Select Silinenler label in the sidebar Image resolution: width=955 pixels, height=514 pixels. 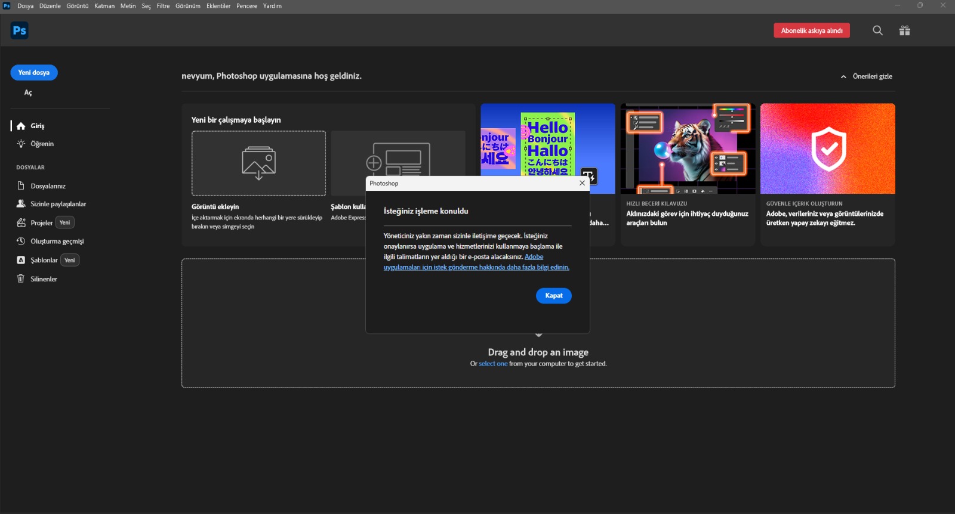point(44,279)
